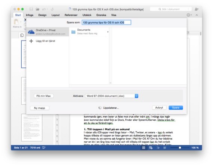Click the Documents folder icon
Screen dimensions: 213x166
(x=73, y=32)
